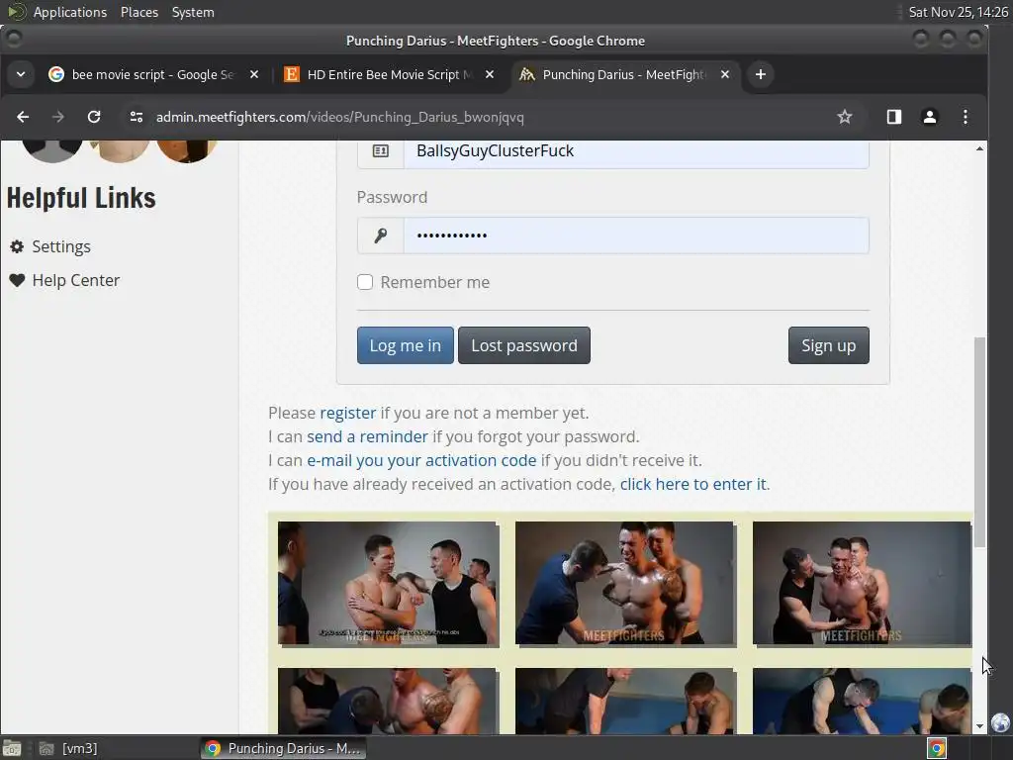Click e-mail you your activation code link

pyautogui.click(x=421, y=461)
